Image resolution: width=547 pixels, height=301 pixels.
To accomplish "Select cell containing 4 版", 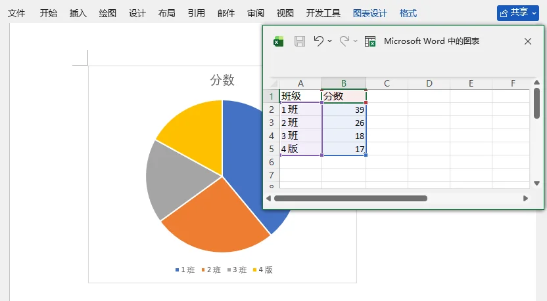I will (300, 149).
